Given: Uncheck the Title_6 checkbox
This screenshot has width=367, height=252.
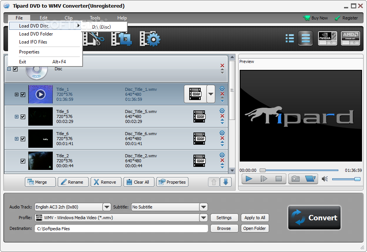Looking at the screenshot, I should coord(23,139).
